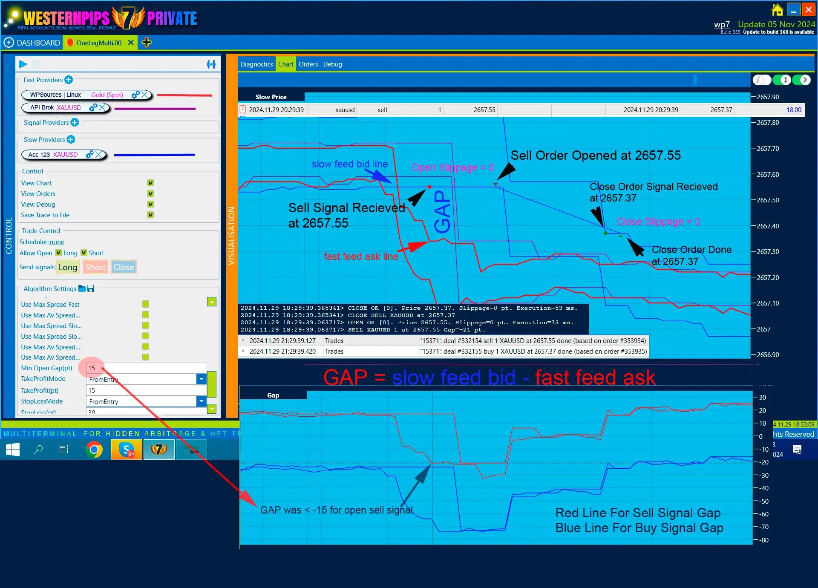Send the Close signal
This screenshot has width=818, height=588.
(124, 267)
